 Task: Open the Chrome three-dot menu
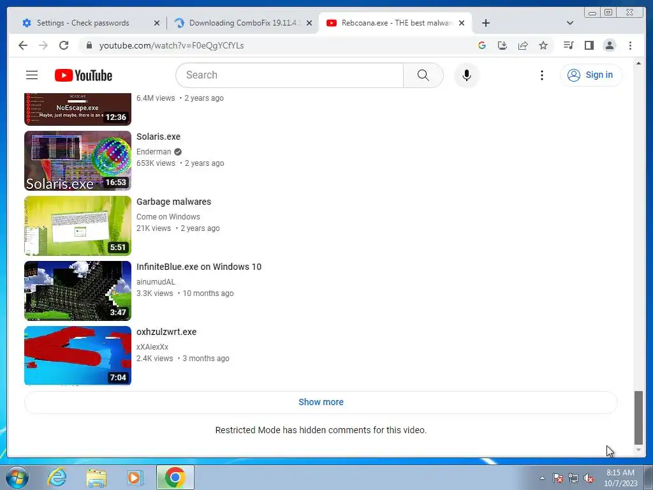coord(630,45)
